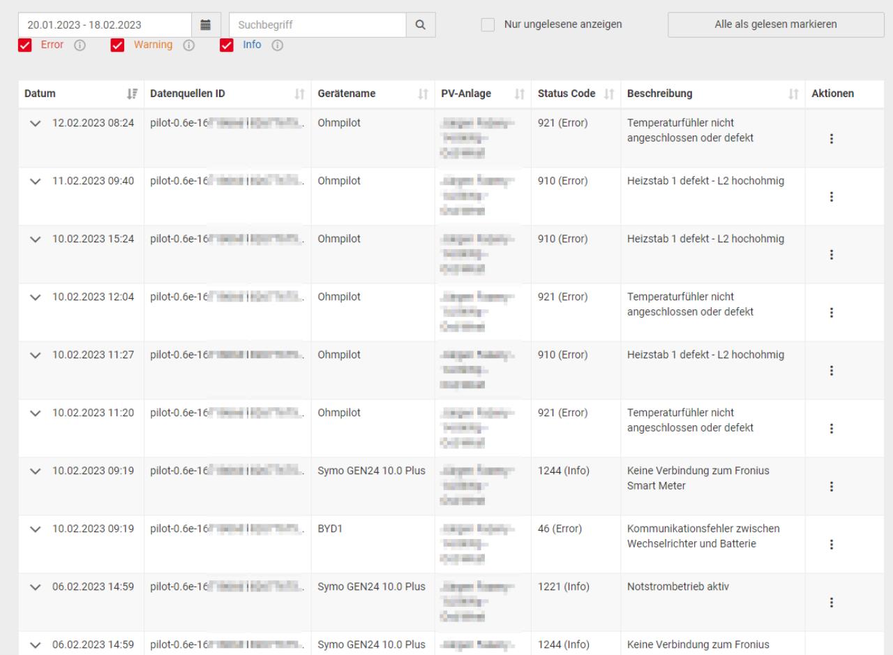Select '1244 (Info)' in 10.02.2023 09:19 row
This screenshot has width=893, height=655.
click(564, 471)
